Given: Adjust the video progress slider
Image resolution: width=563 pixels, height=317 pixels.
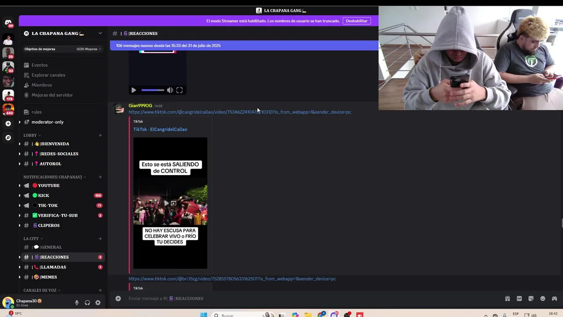Looking at the screenshot, I should 153,90.
